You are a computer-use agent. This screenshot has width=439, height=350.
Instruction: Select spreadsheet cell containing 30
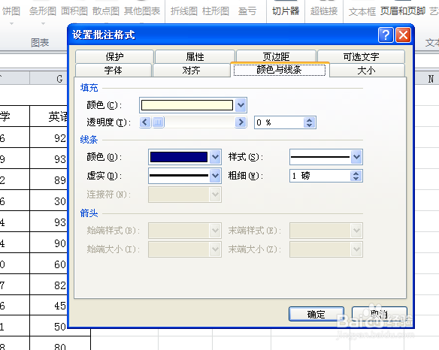tap(48, 201)
